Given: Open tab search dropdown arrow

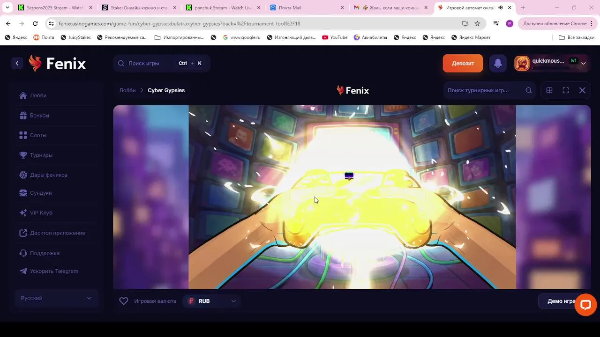Looking at the screenshot, I should 7,7.
